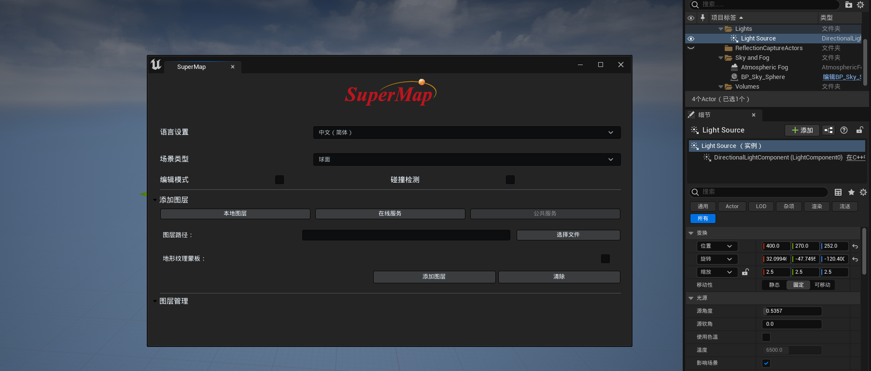The image size is (871, 371).
Task: Toggle visibility of Light Source actor
Action: click(x=691, y=39)
